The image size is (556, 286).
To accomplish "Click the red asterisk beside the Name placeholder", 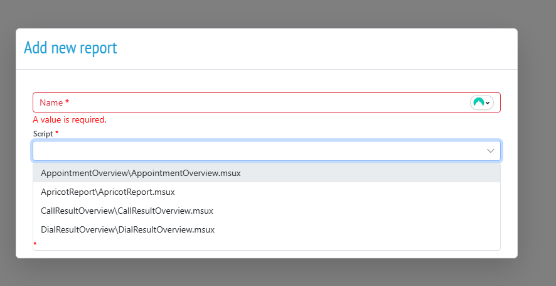I will click(67, 102).
